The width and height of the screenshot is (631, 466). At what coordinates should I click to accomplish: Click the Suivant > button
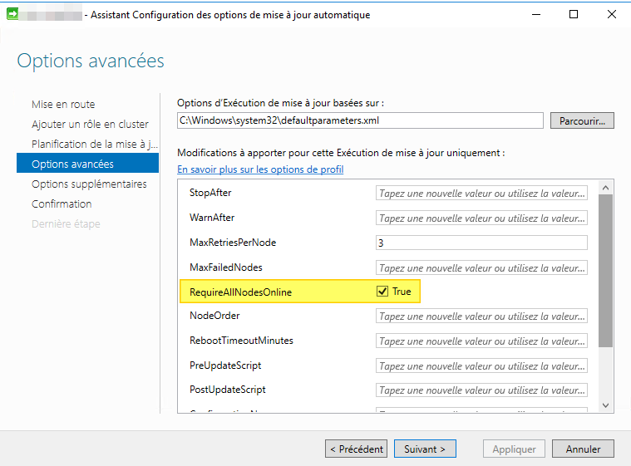pos(425,449)
